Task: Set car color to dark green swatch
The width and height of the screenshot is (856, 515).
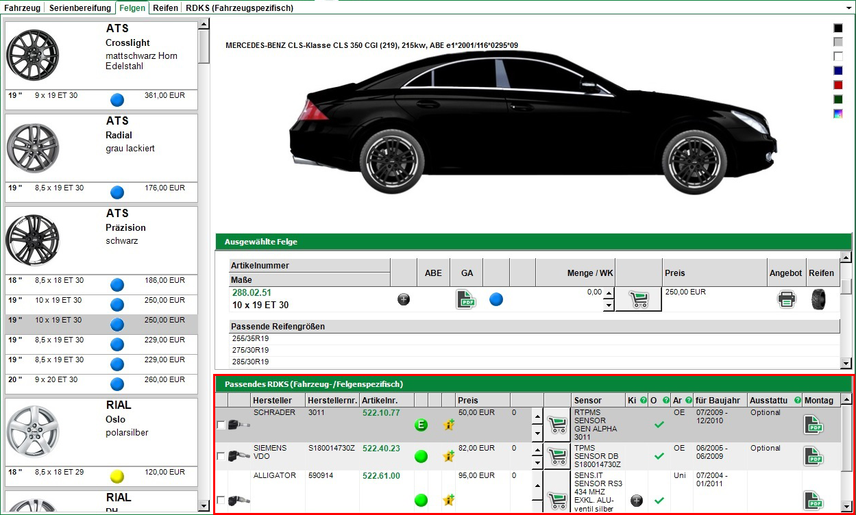Action: coord(837,99)
